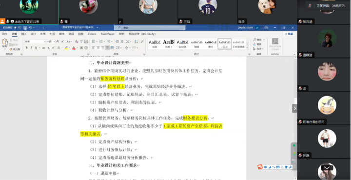Expand the styles gallery more arrow
The image size is (351, 180).
point(247,48)
